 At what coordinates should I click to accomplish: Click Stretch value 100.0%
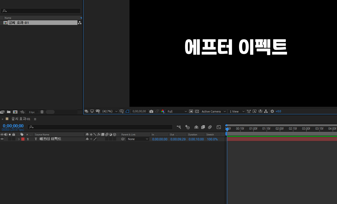click(212, 139)
